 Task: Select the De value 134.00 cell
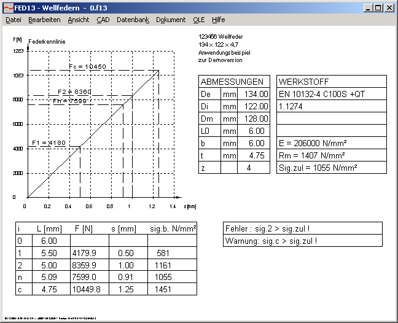254,94
